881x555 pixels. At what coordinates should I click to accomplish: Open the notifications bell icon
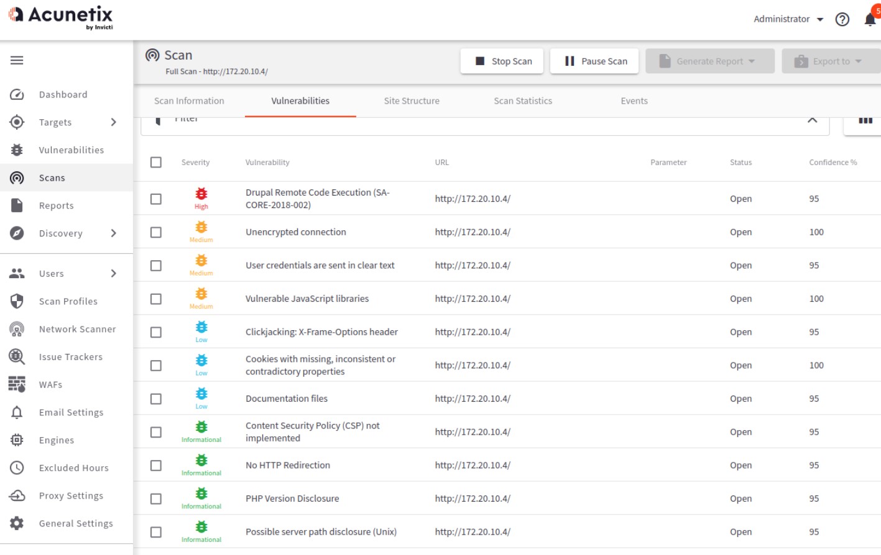870,20
